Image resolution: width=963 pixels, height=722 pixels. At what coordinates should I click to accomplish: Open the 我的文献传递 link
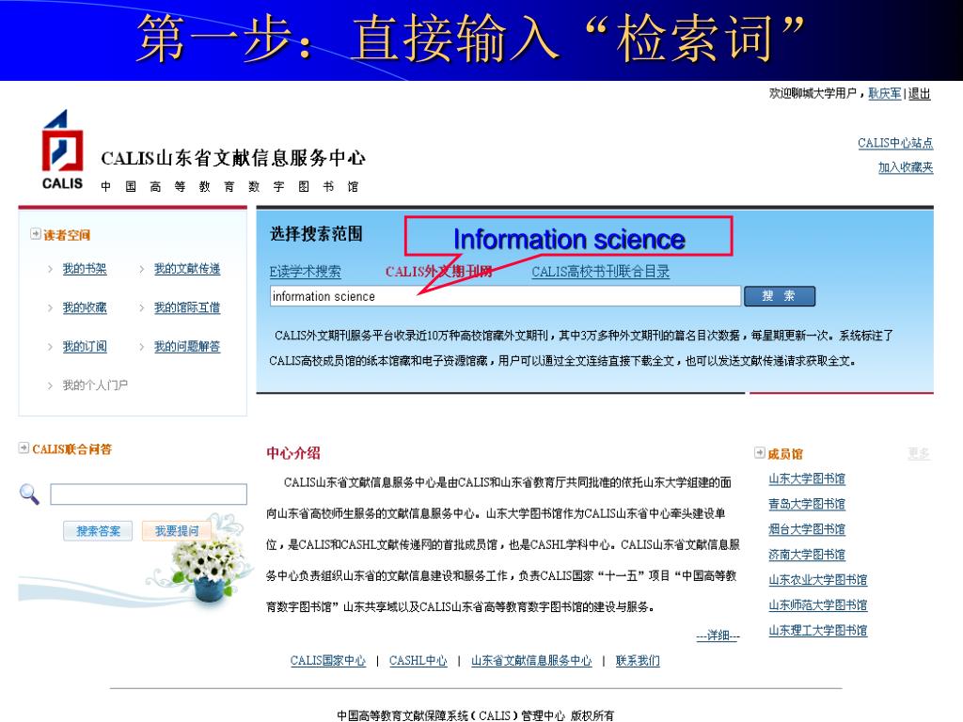187,269
